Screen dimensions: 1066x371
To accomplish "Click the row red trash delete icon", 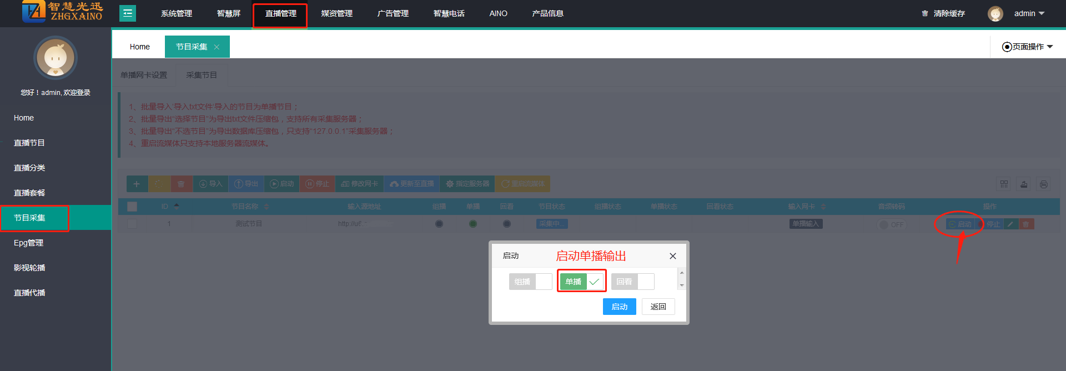I will pos(1026,224).
